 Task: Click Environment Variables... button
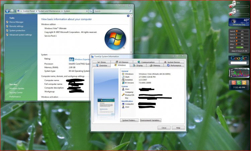point(151,121)
